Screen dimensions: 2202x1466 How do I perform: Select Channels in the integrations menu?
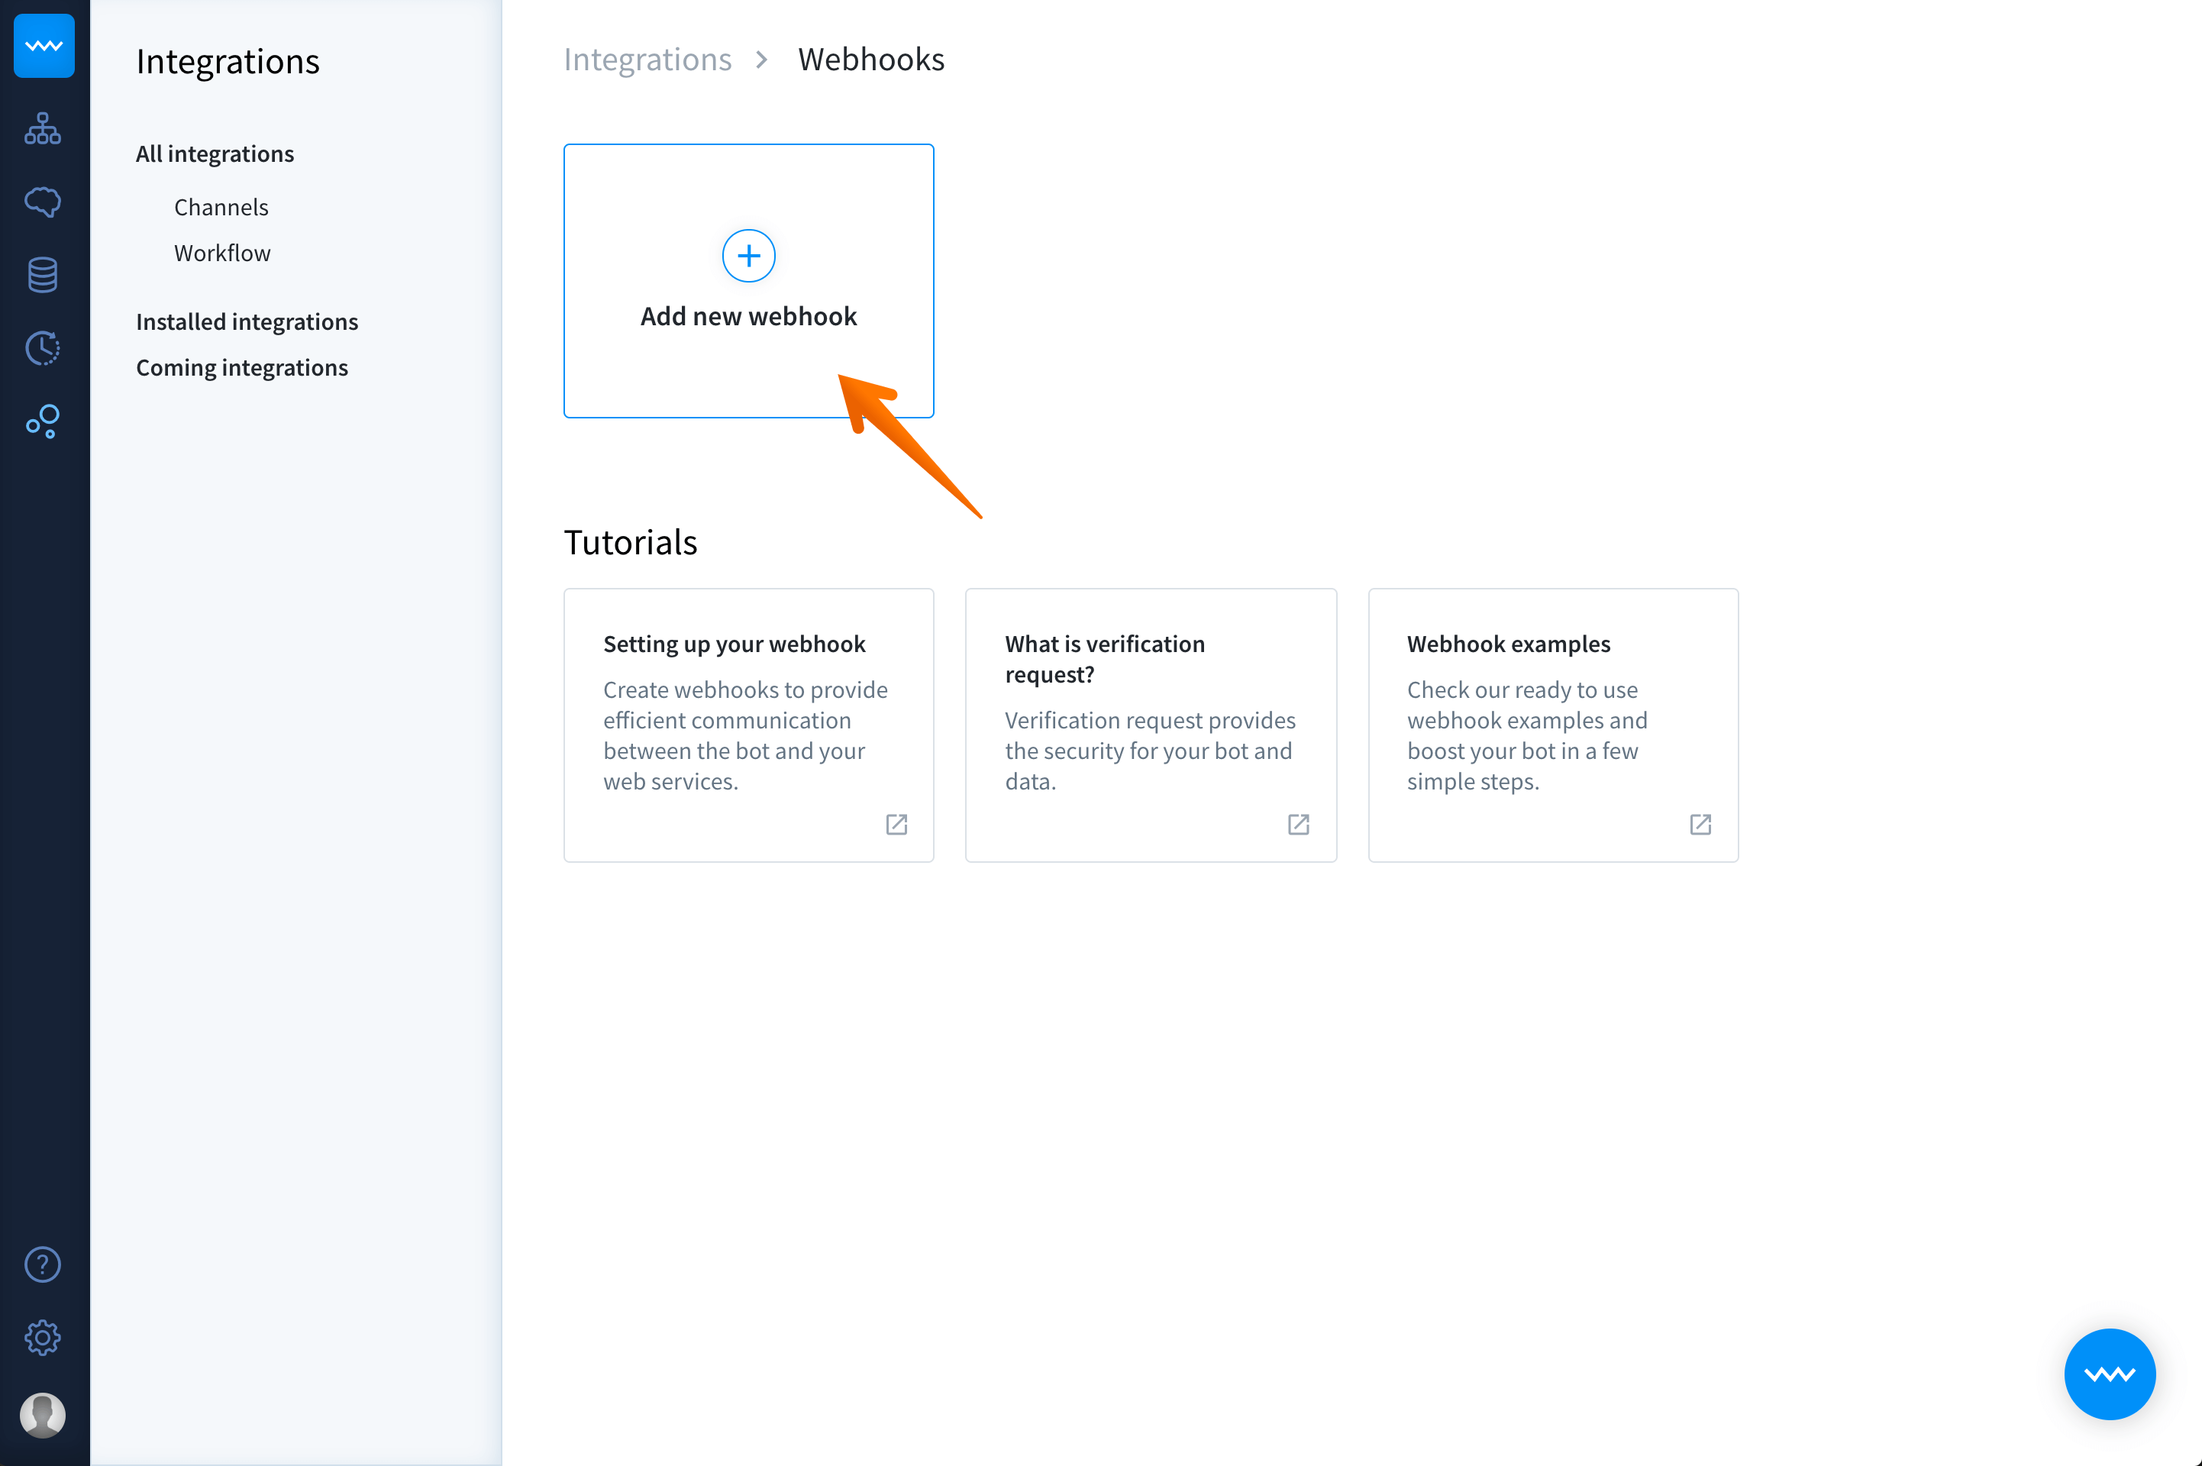tap(221, 208)
